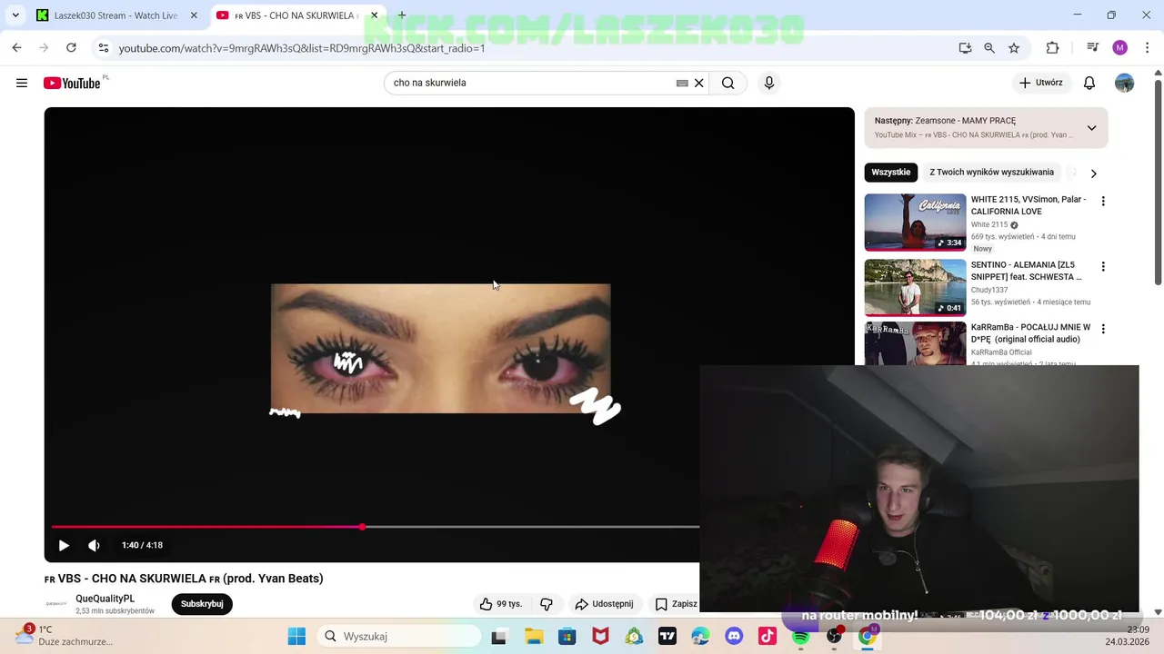Open the CALIFORNIA LOVE video thumbnail

(x=915, y=222)
